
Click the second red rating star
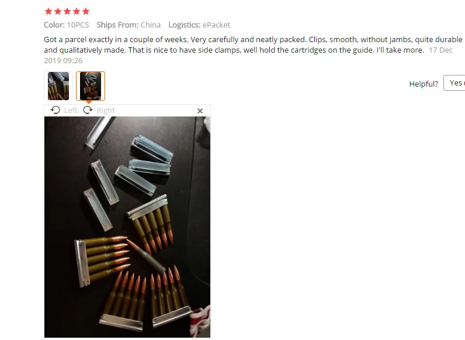[x=58, y=11]
